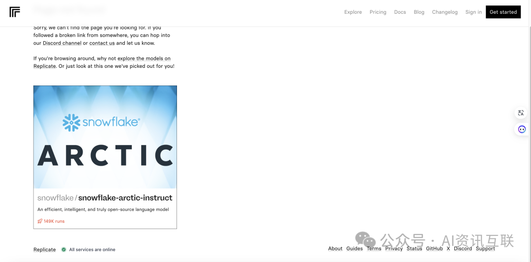Viewport: 531px width, 262px height.
Task: Click the contact us link
Action: (102, 43)
